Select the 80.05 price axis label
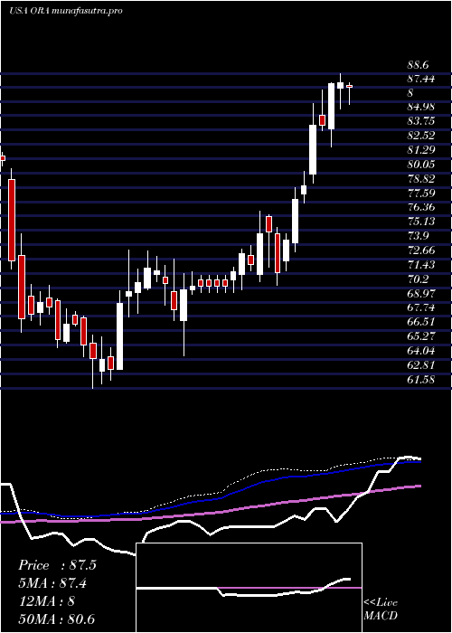 tap(421, 165)
